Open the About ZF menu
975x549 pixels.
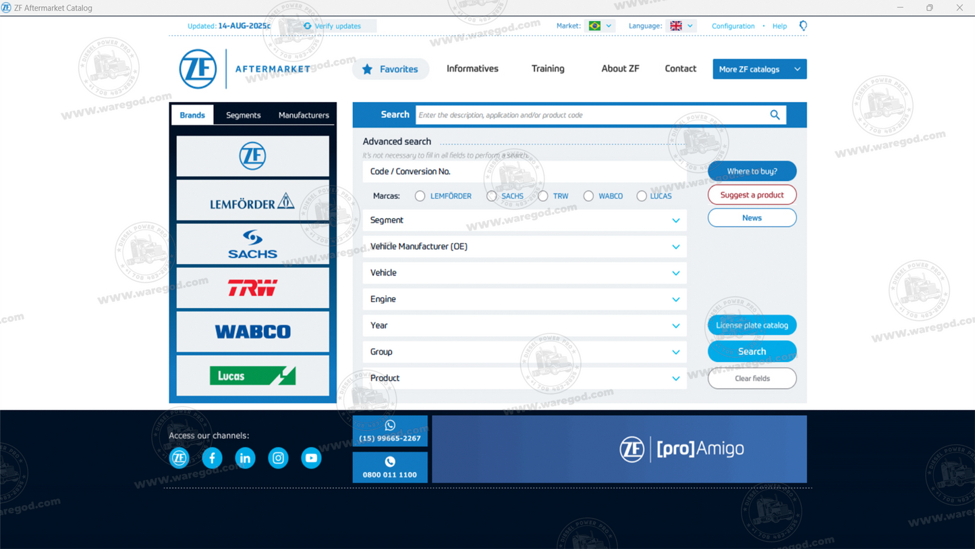(620, 69)
